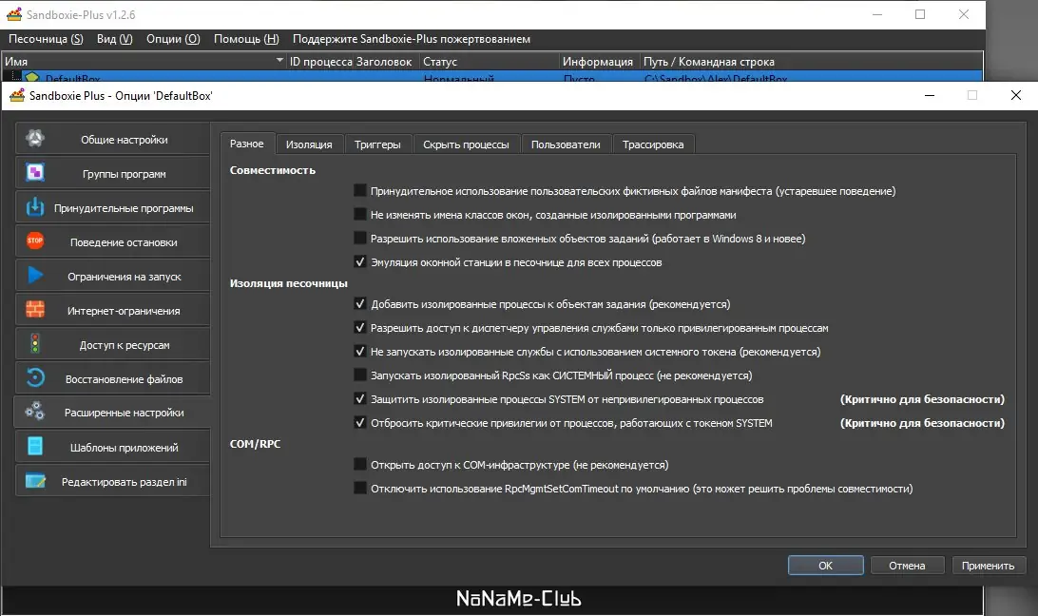1038x616 pixels.
Task: Open the Помощь (H) menu
Action: pyautogui.click(x=246, y=39)
